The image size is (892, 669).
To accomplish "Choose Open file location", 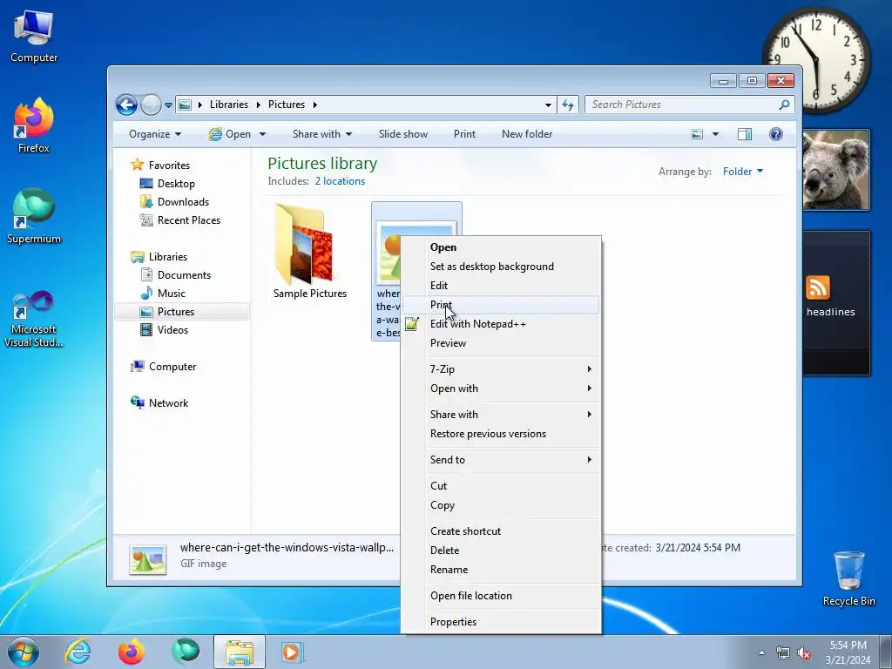I will pyautogui.click(x=501, y=596).
